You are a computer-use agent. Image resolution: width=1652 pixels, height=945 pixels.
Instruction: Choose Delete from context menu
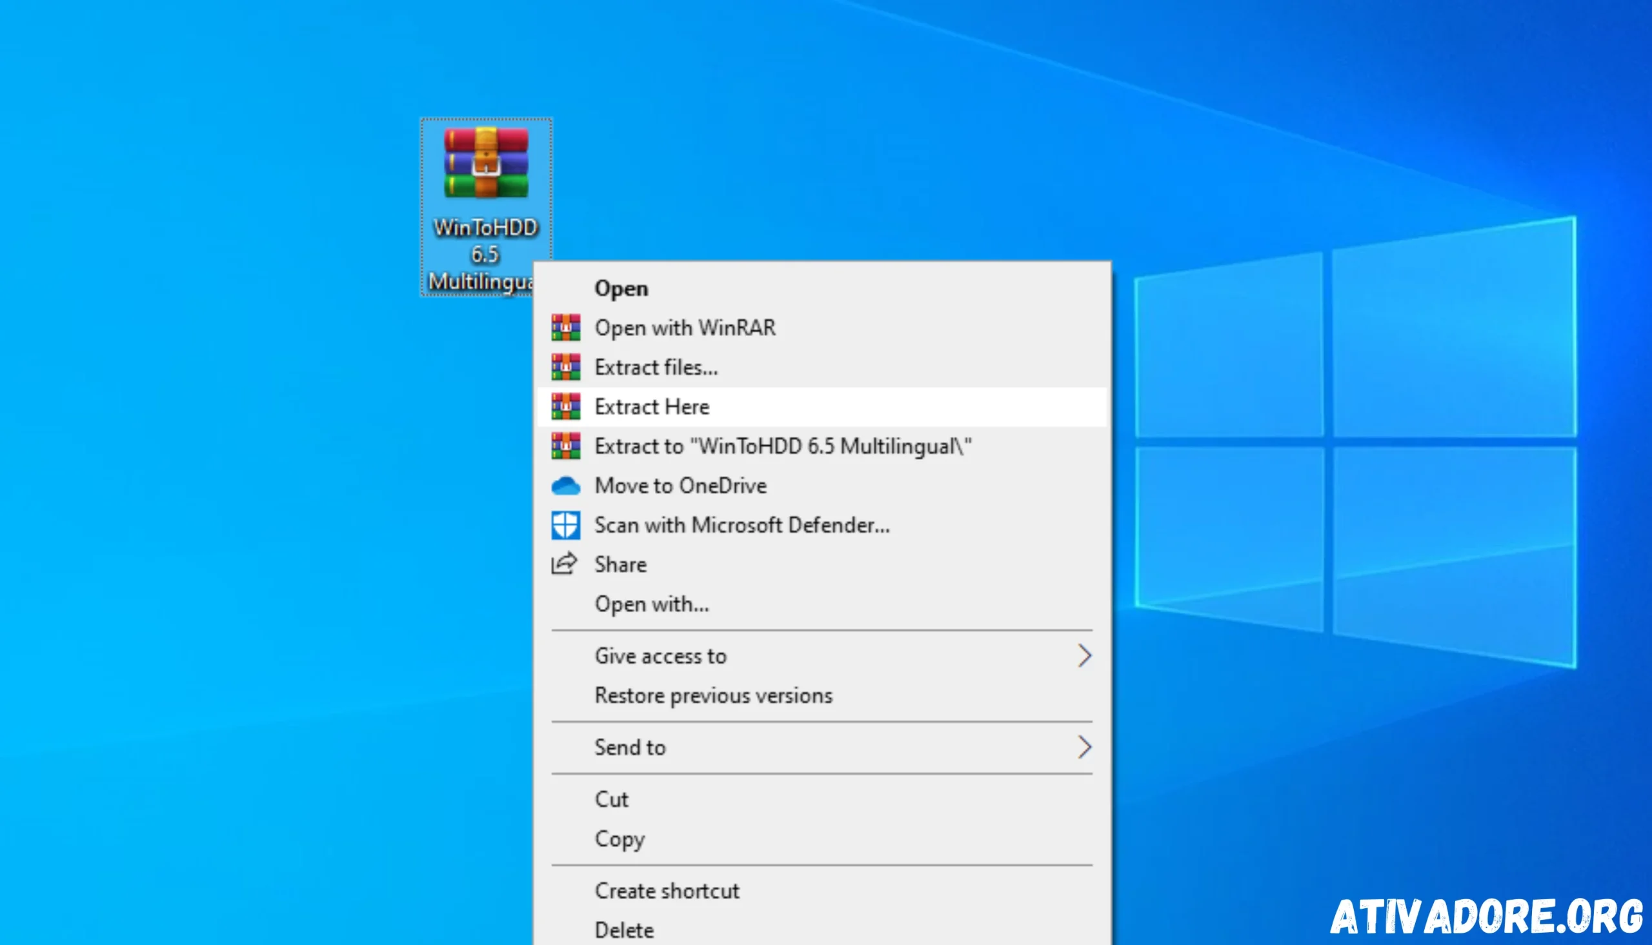(821, 930)
